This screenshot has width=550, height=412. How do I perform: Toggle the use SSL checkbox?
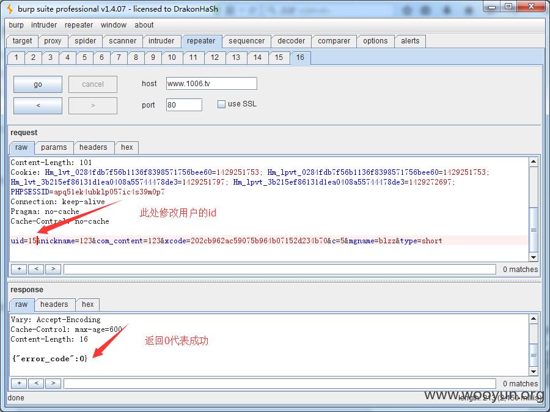(x=221, y=105)
